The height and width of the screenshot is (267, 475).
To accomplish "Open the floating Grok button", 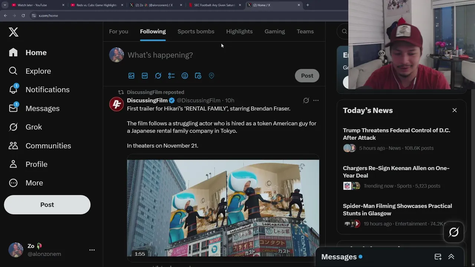I will (454, 232).
